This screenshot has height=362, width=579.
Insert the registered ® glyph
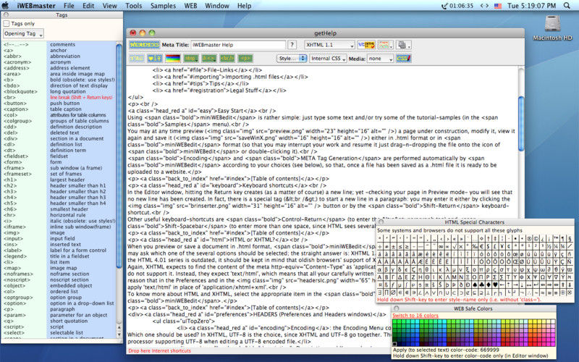[x=529, y=239]
